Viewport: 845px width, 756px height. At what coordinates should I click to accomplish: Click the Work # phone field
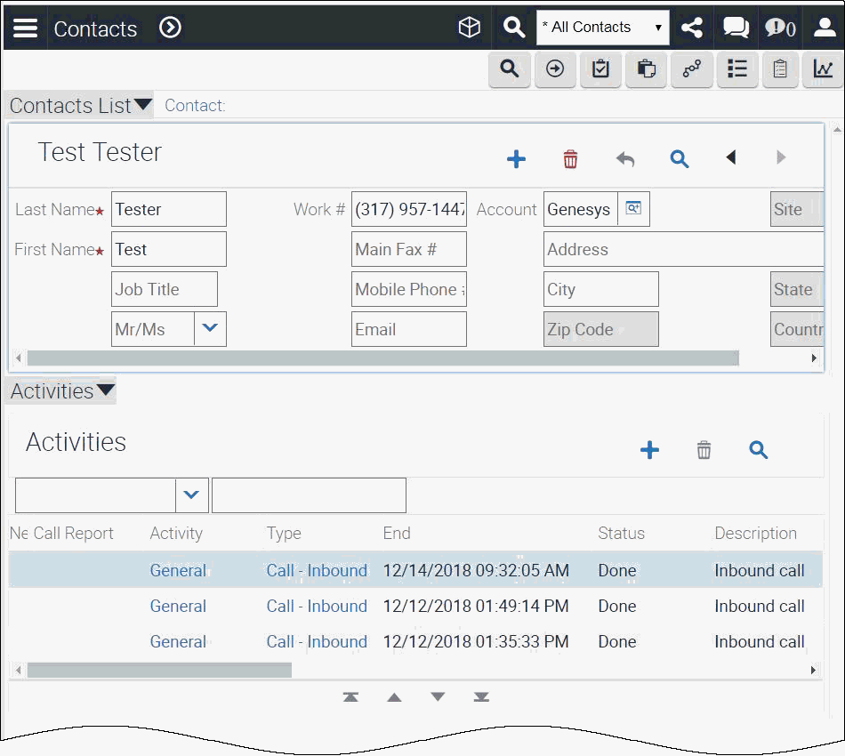click(x=409, y=209)
